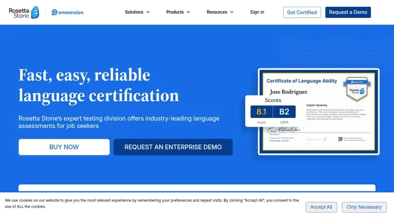The height and width of the screenshot is (222, 394).
Task: Accept all cookies in the banner
Action: click(x=321, y=207)
